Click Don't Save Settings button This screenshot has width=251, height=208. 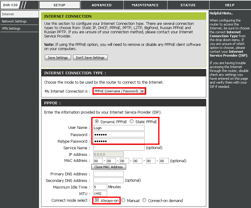coord(90,58)
